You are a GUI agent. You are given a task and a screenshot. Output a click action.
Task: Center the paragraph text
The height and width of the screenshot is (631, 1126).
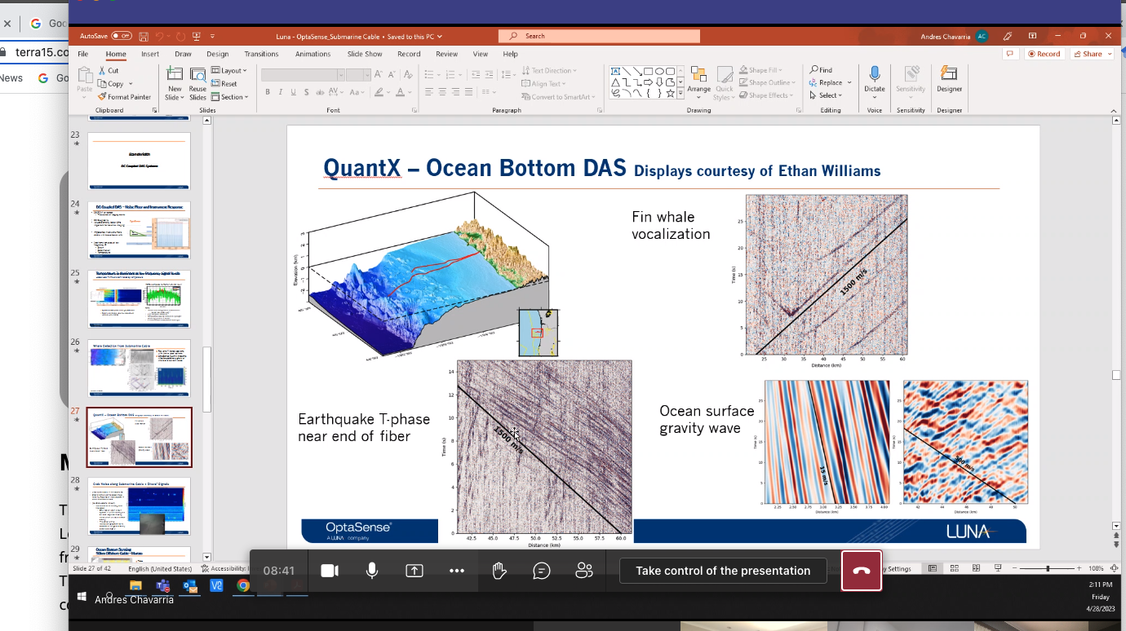click(442, 92)
